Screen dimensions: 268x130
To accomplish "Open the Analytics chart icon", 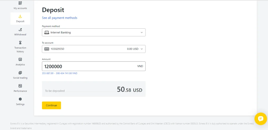I will [x=20, y=60].
